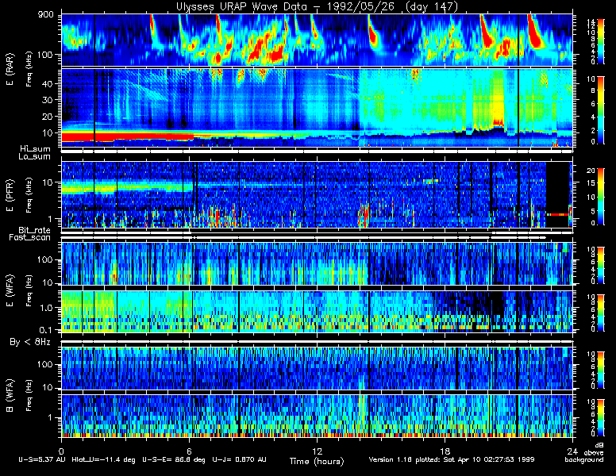Click the black data gap near hour 23 in the PFR panel

pos(558,194)
